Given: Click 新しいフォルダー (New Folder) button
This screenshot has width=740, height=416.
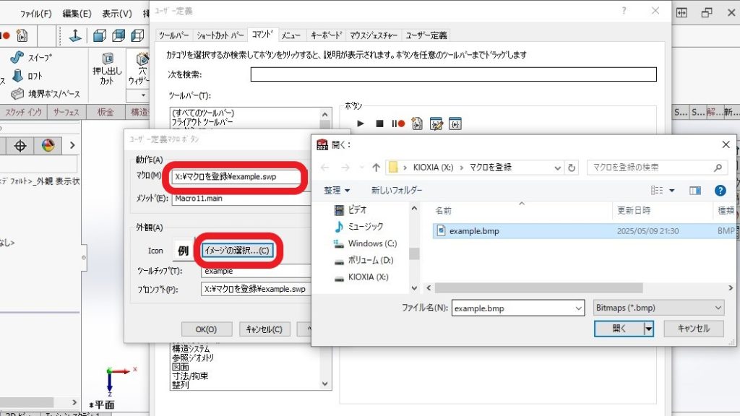Looking at the screenshot, I should [x=397, y=191].
